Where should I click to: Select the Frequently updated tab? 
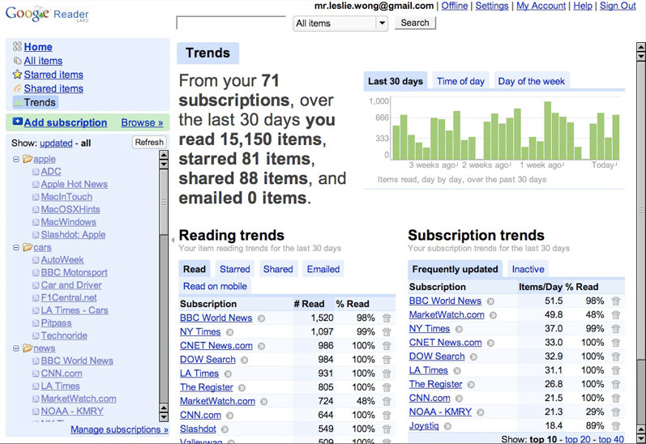point(456,269)
